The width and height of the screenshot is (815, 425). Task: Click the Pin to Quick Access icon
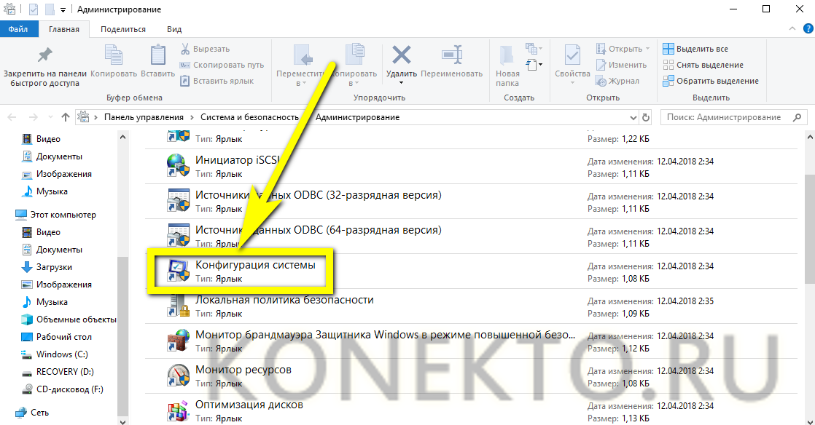(44, 55)
